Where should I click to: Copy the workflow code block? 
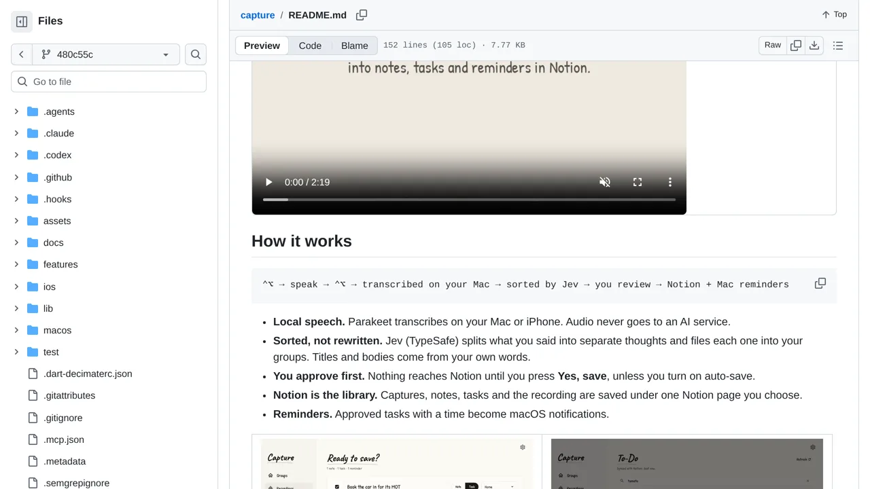pyautogui.click(x=820, y=283)
